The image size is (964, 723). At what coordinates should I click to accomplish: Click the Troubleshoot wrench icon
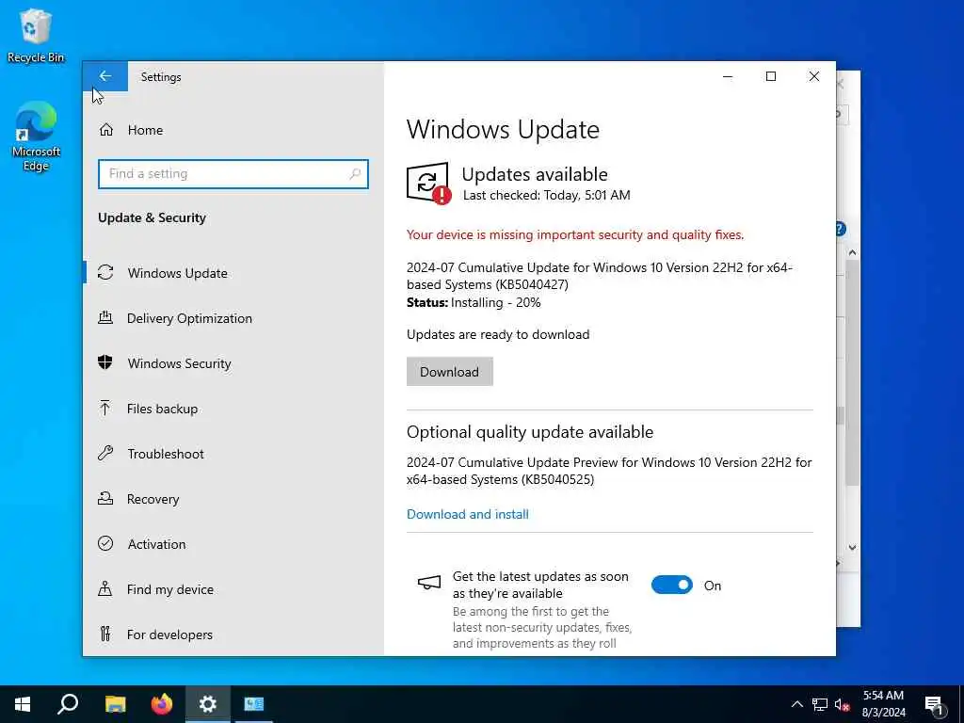(105, 453)
